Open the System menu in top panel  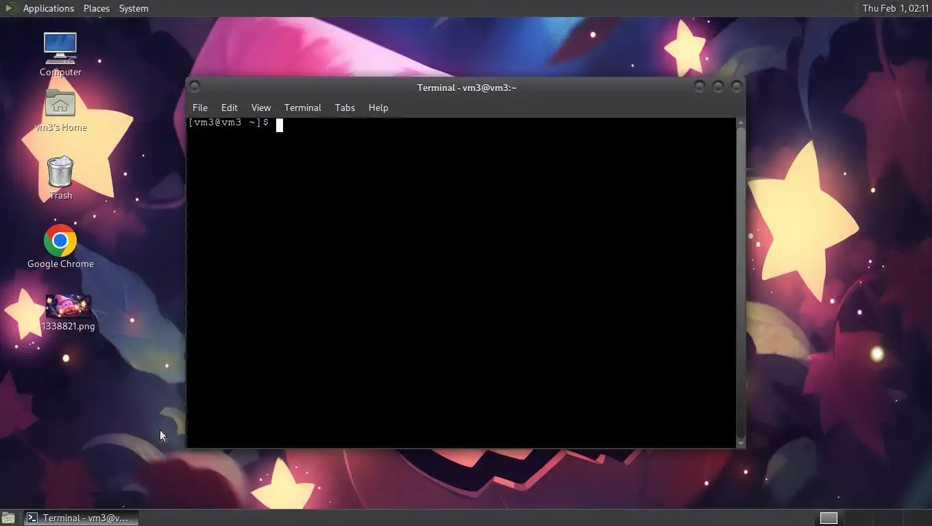[134, 8]
